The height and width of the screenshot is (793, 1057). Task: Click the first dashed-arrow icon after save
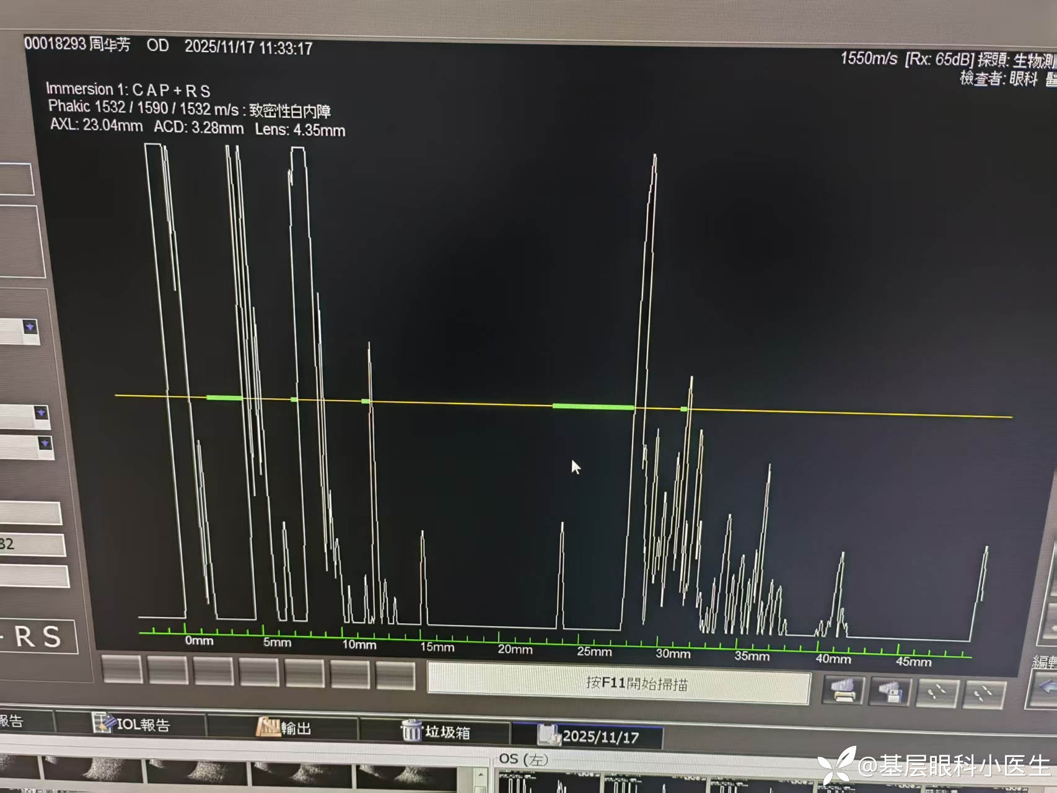(x=938, y=693)
